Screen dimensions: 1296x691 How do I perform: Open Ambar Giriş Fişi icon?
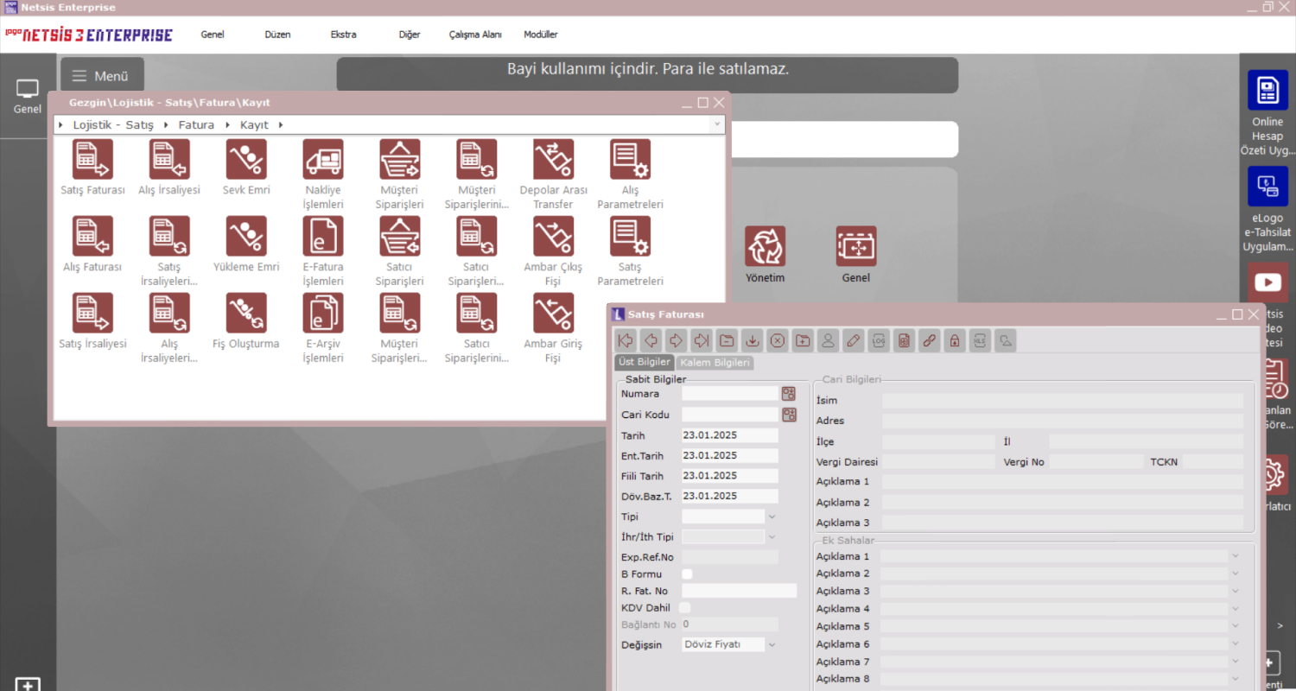point(553,313)
